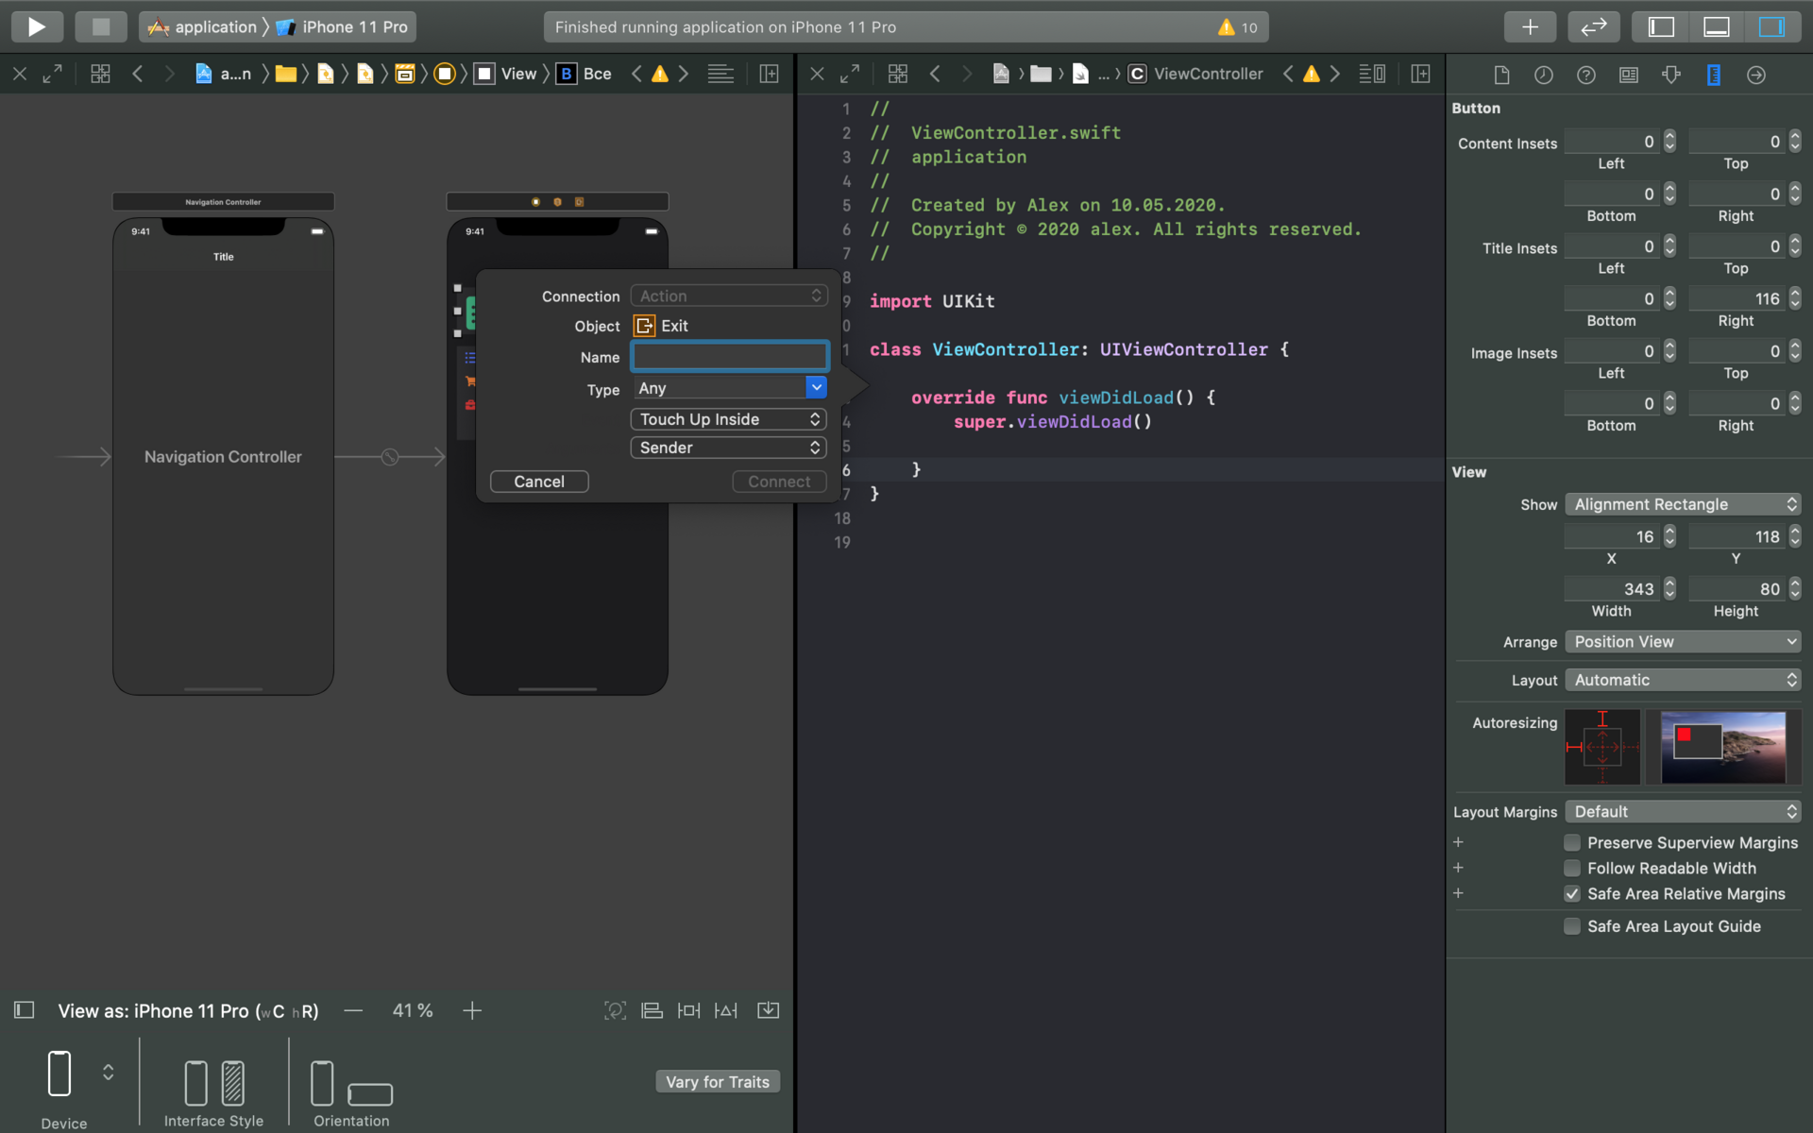
Task: Go back in storyboard editor history
Action: tap(138, 74)
